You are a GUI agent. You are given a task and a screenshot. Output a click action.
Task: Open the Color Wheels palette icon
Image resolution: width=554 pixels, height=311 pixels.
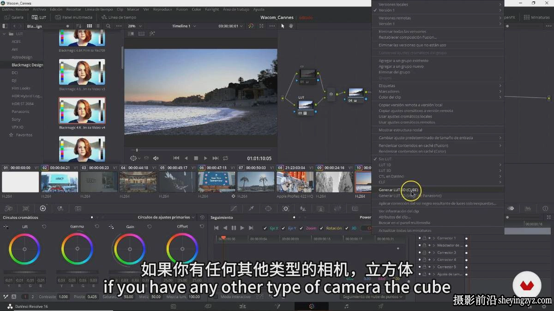point(43,209)
